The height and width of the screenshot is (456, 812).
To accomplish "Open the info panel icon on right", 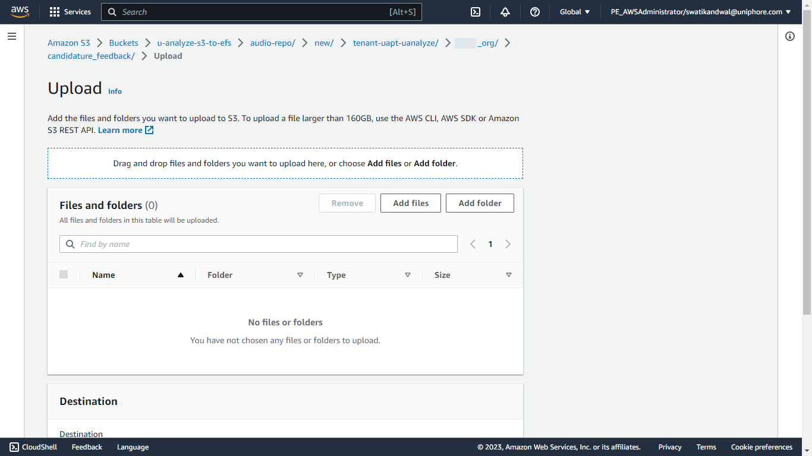I will click(x=790, y=36).
